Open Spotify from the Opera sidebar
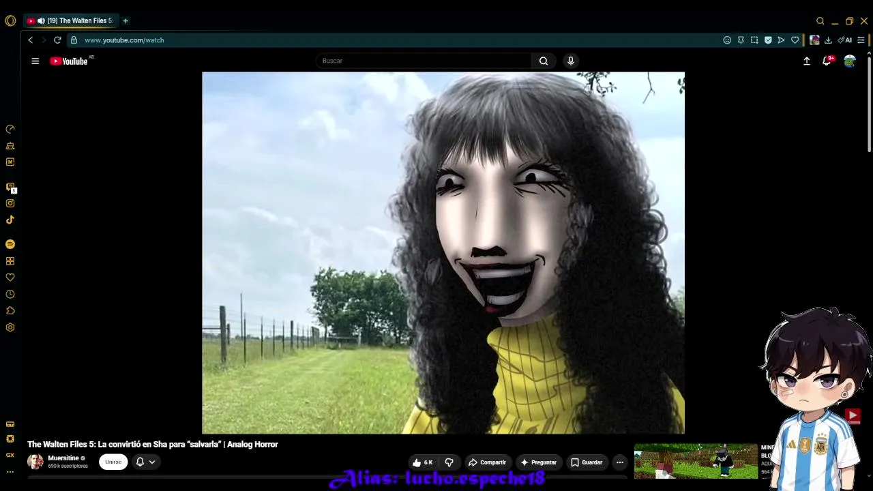 coord(10,244)
